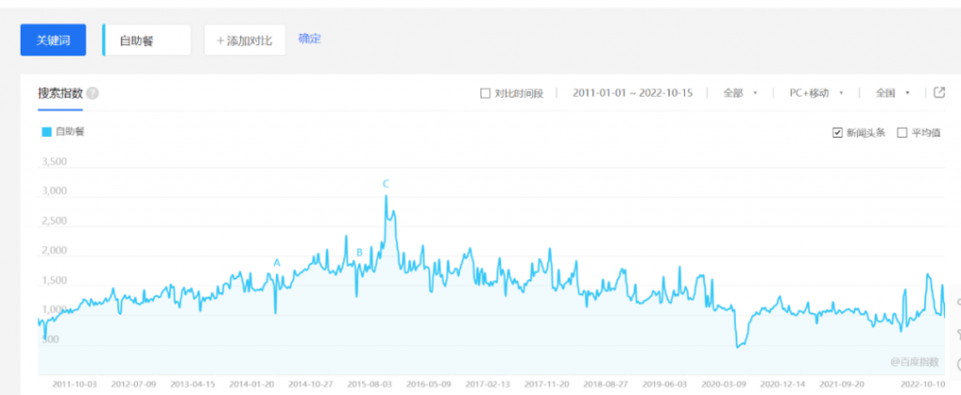Click the 自助餐 legend label

point(69,131)
